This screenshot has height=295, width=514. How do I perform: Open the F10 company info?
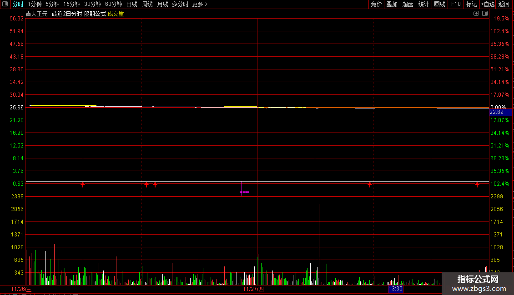[456, 4]
